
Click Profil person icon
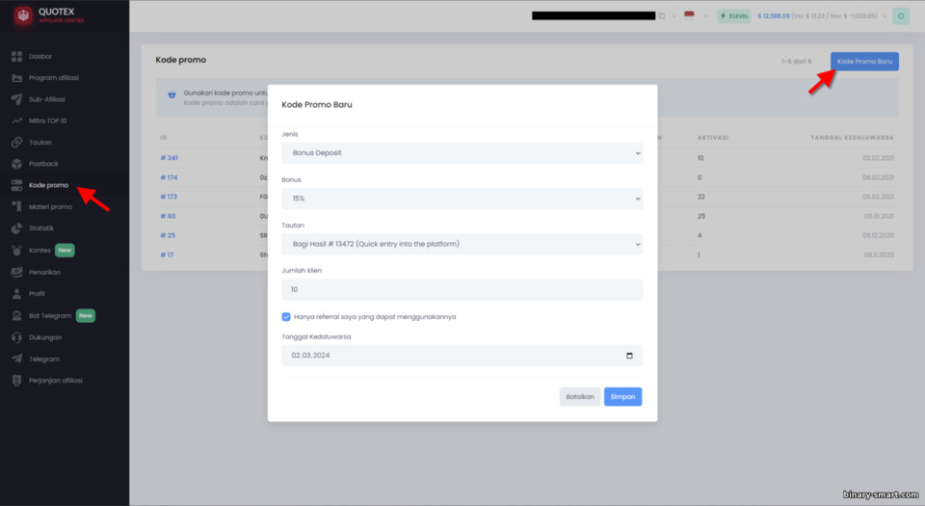tap(16, 294)
